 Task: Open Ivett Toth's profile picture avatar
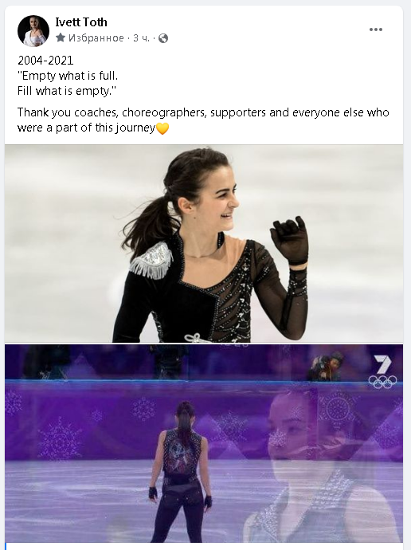coord(33,31)
